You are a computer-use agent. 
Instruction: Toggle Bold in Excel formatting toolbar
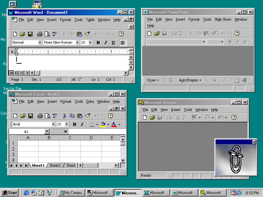(75, 124)
